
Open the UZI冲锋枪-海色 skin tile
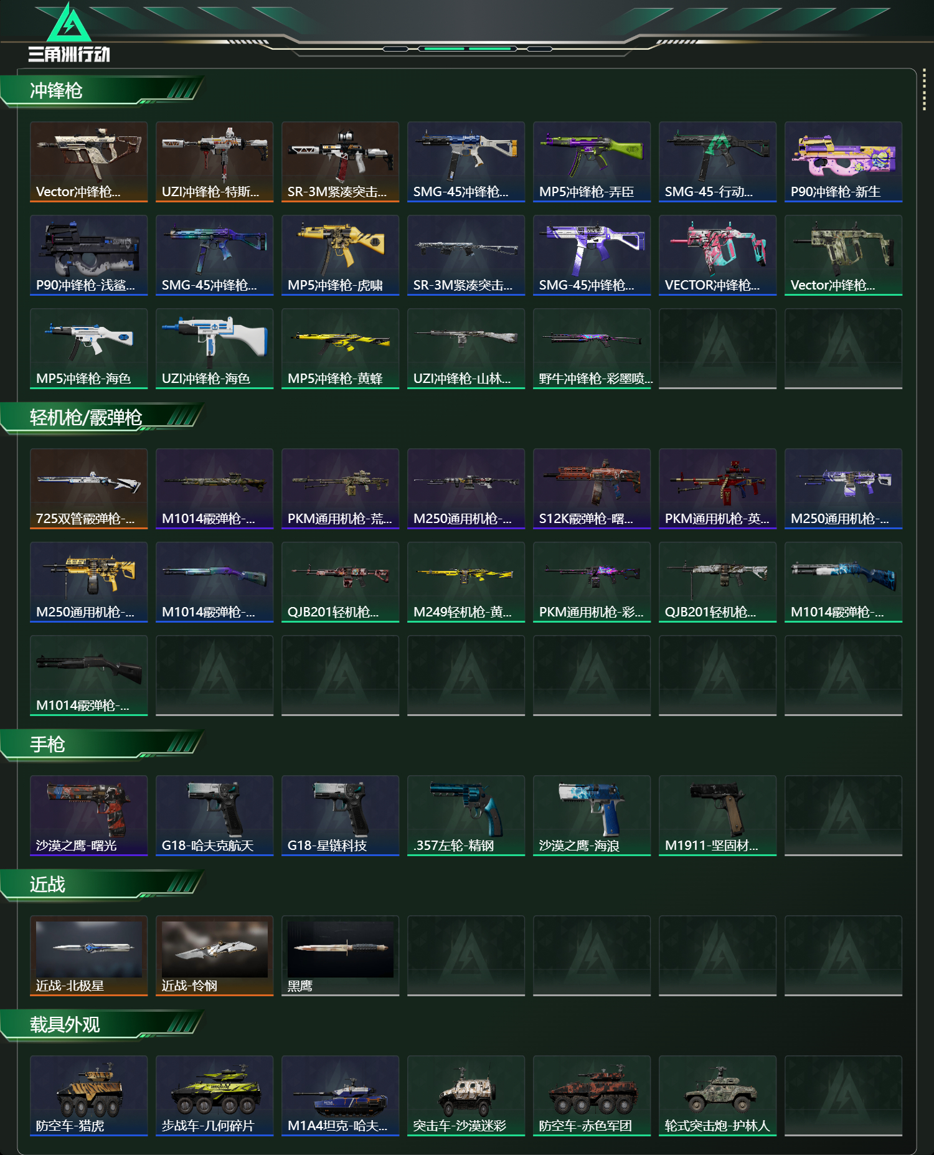click(214, 349)
